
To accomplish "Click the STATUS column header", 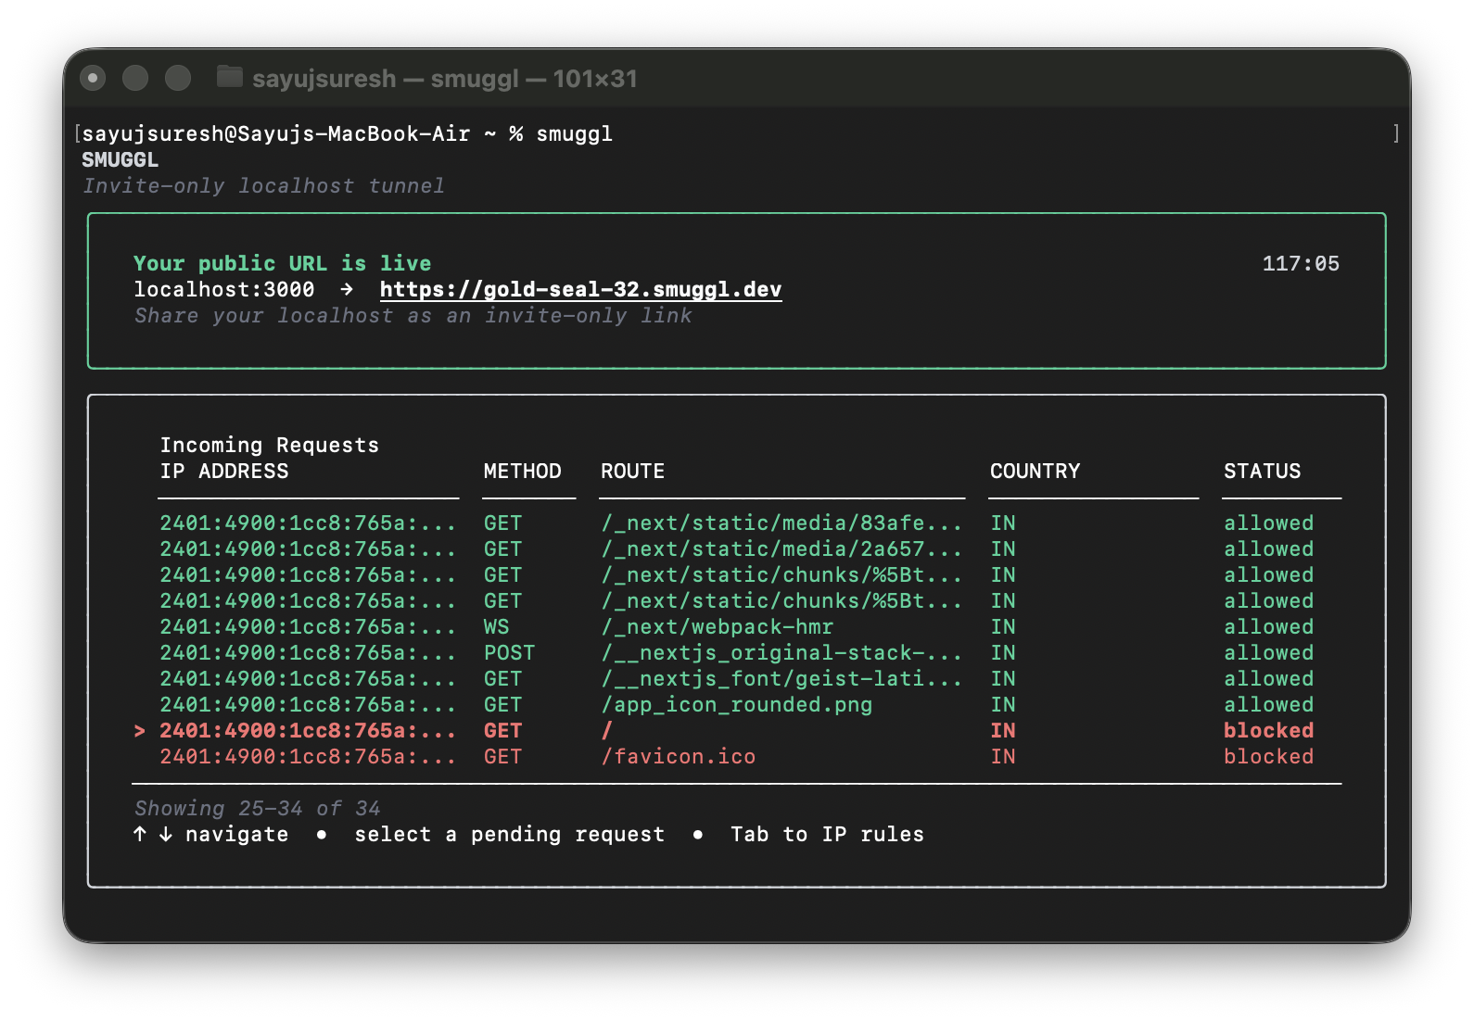I will (1262, 472).
